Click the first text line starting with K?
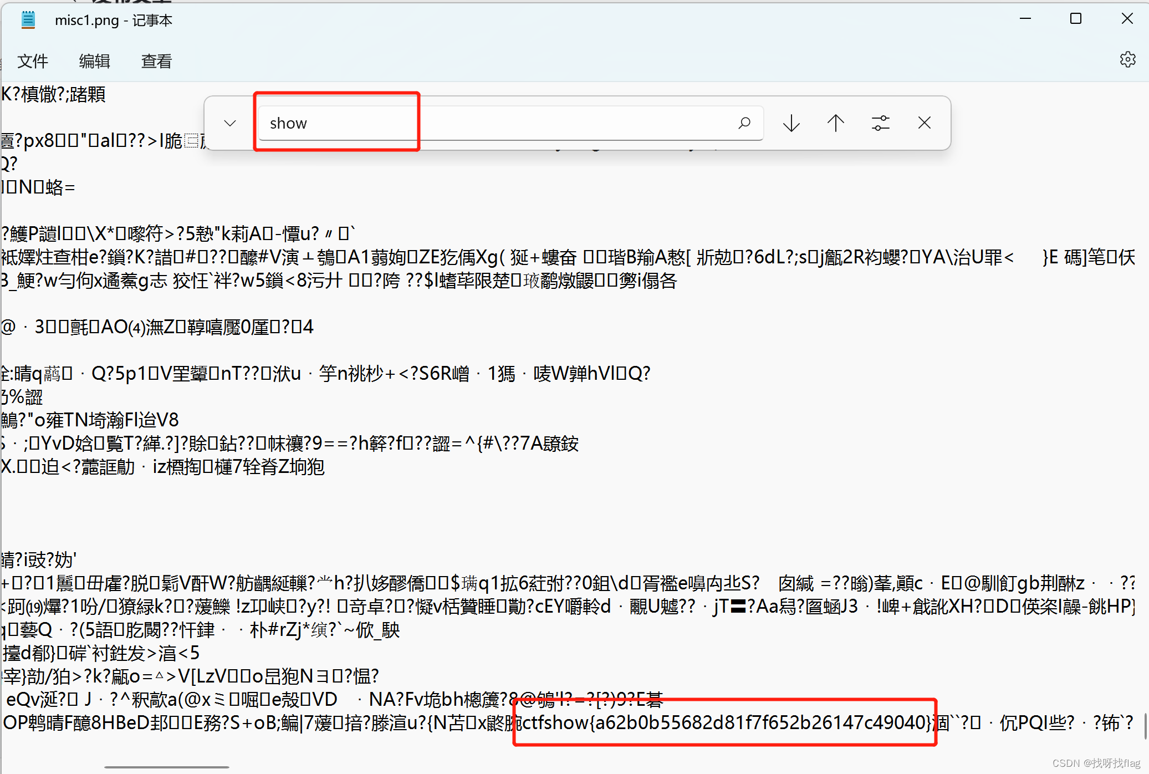1149x774 pixels. [x=54, y=94]
